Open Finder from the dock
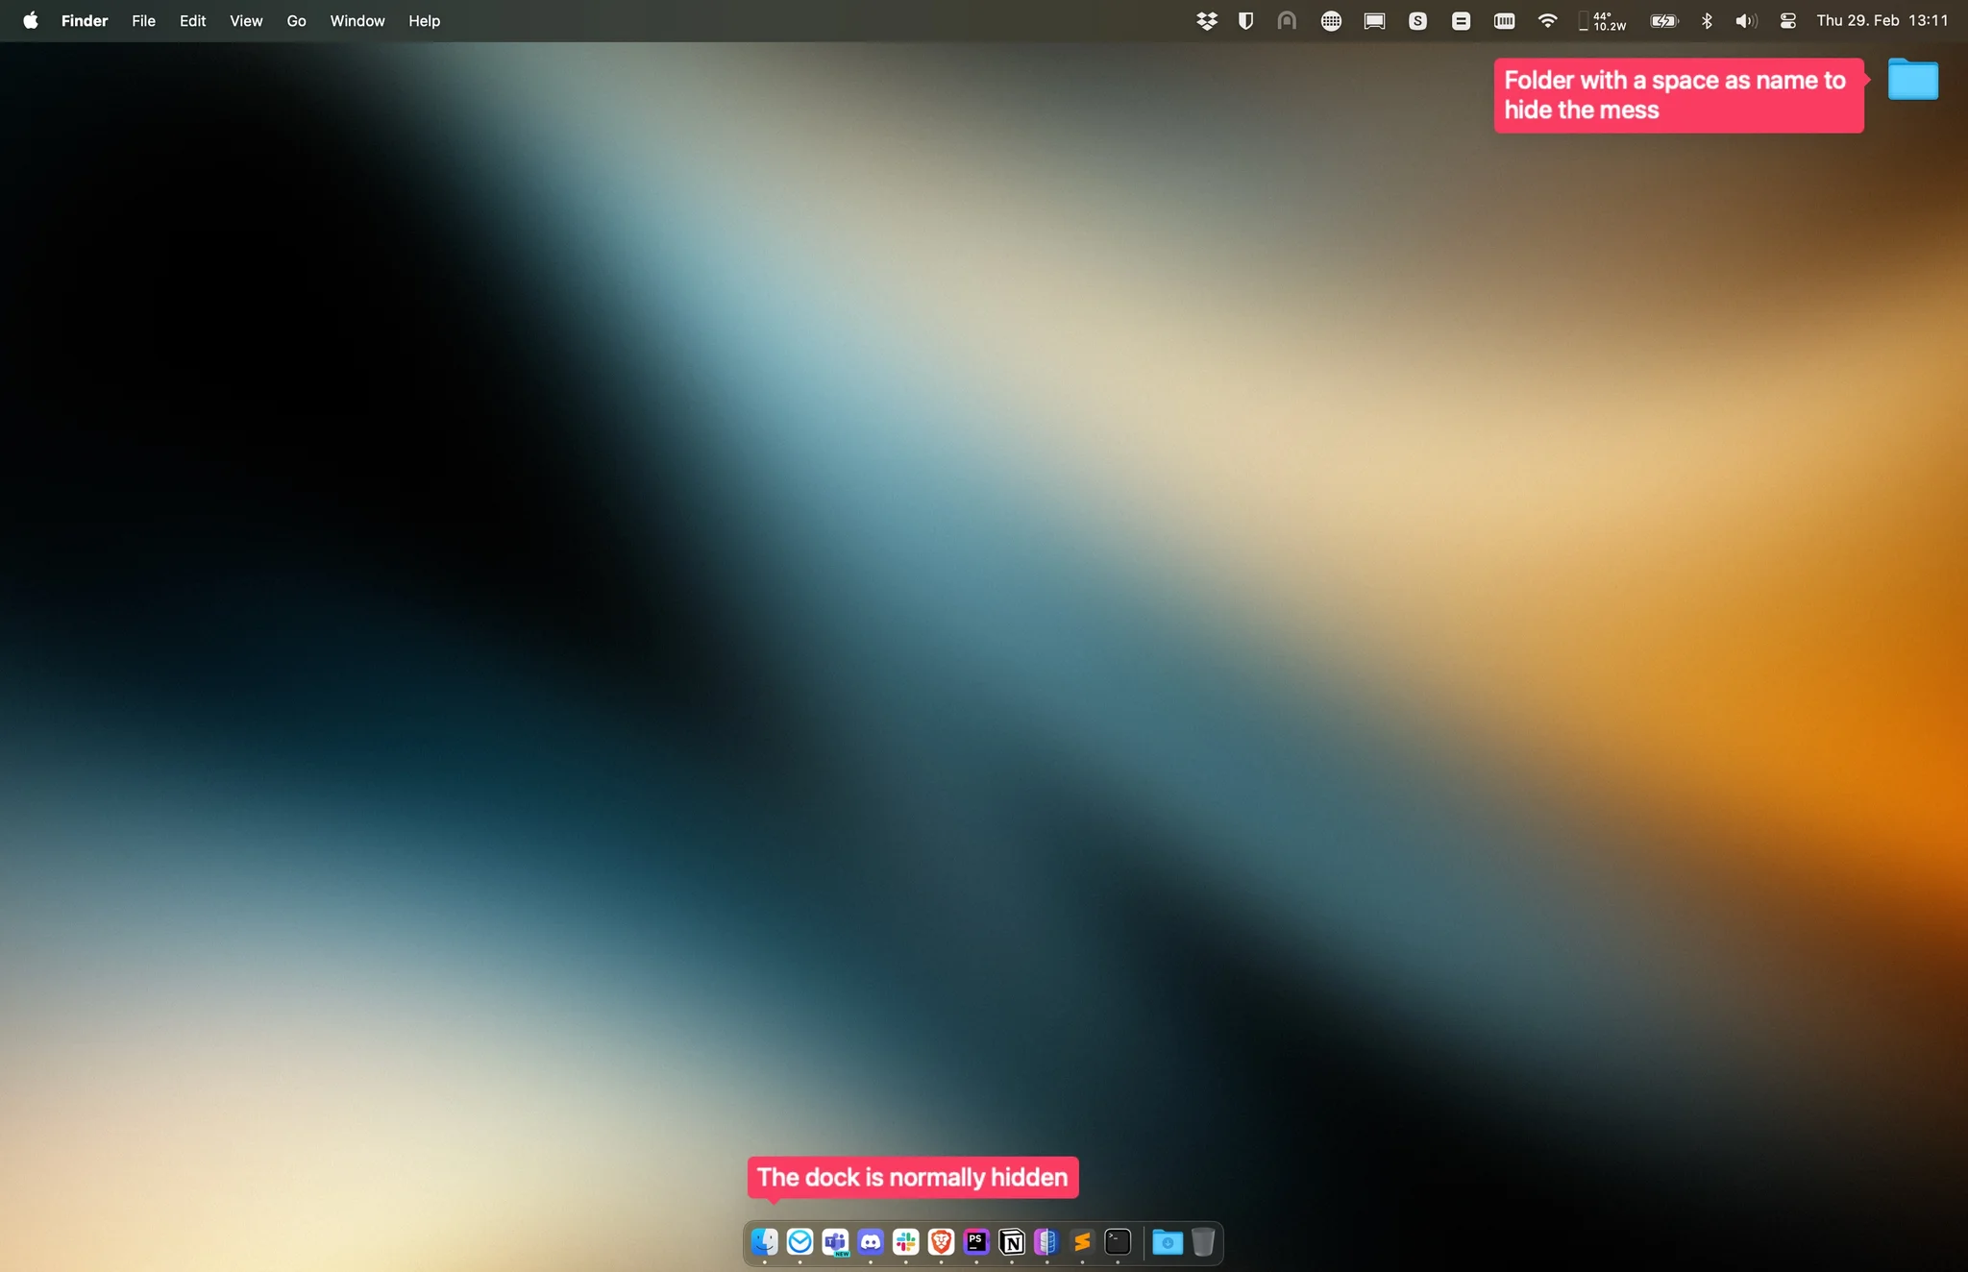 (765, 1242)
